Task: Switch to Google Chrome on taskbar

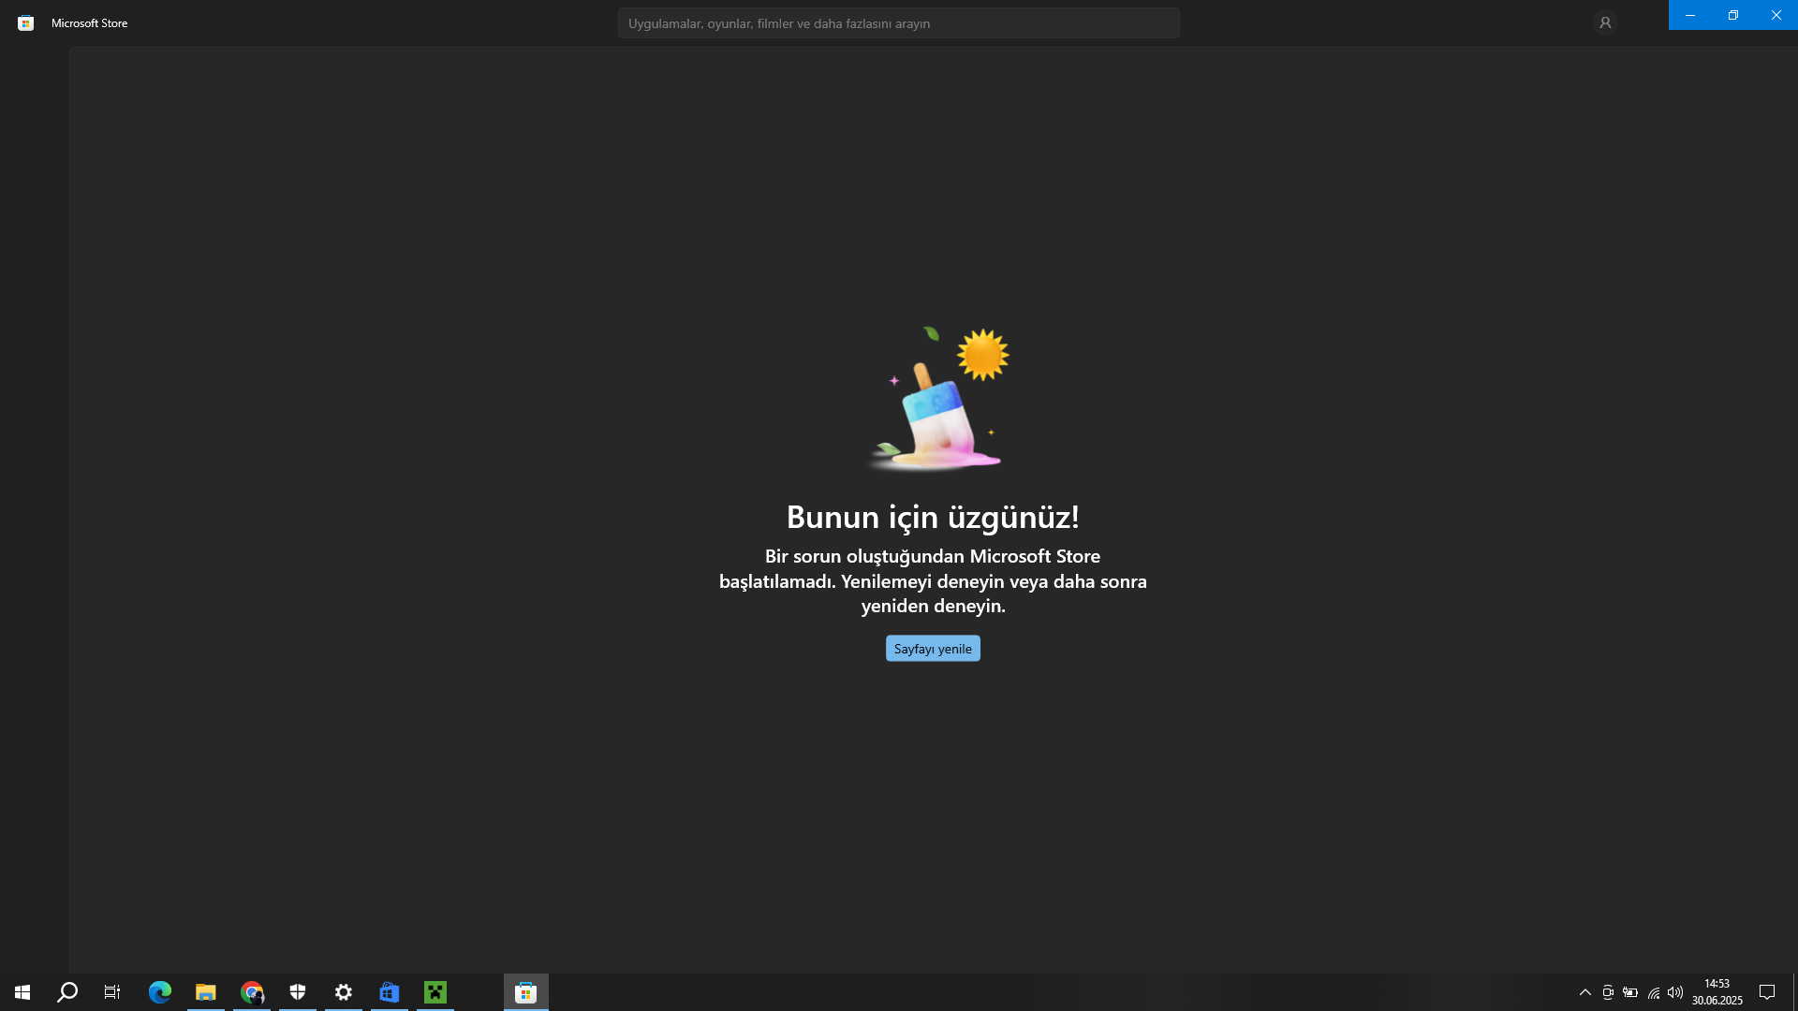Action: (252, 992)
